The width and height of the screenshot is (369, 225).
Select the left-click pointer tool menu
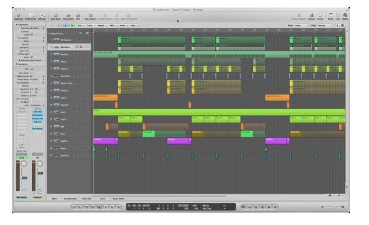(x=338, y=25)
